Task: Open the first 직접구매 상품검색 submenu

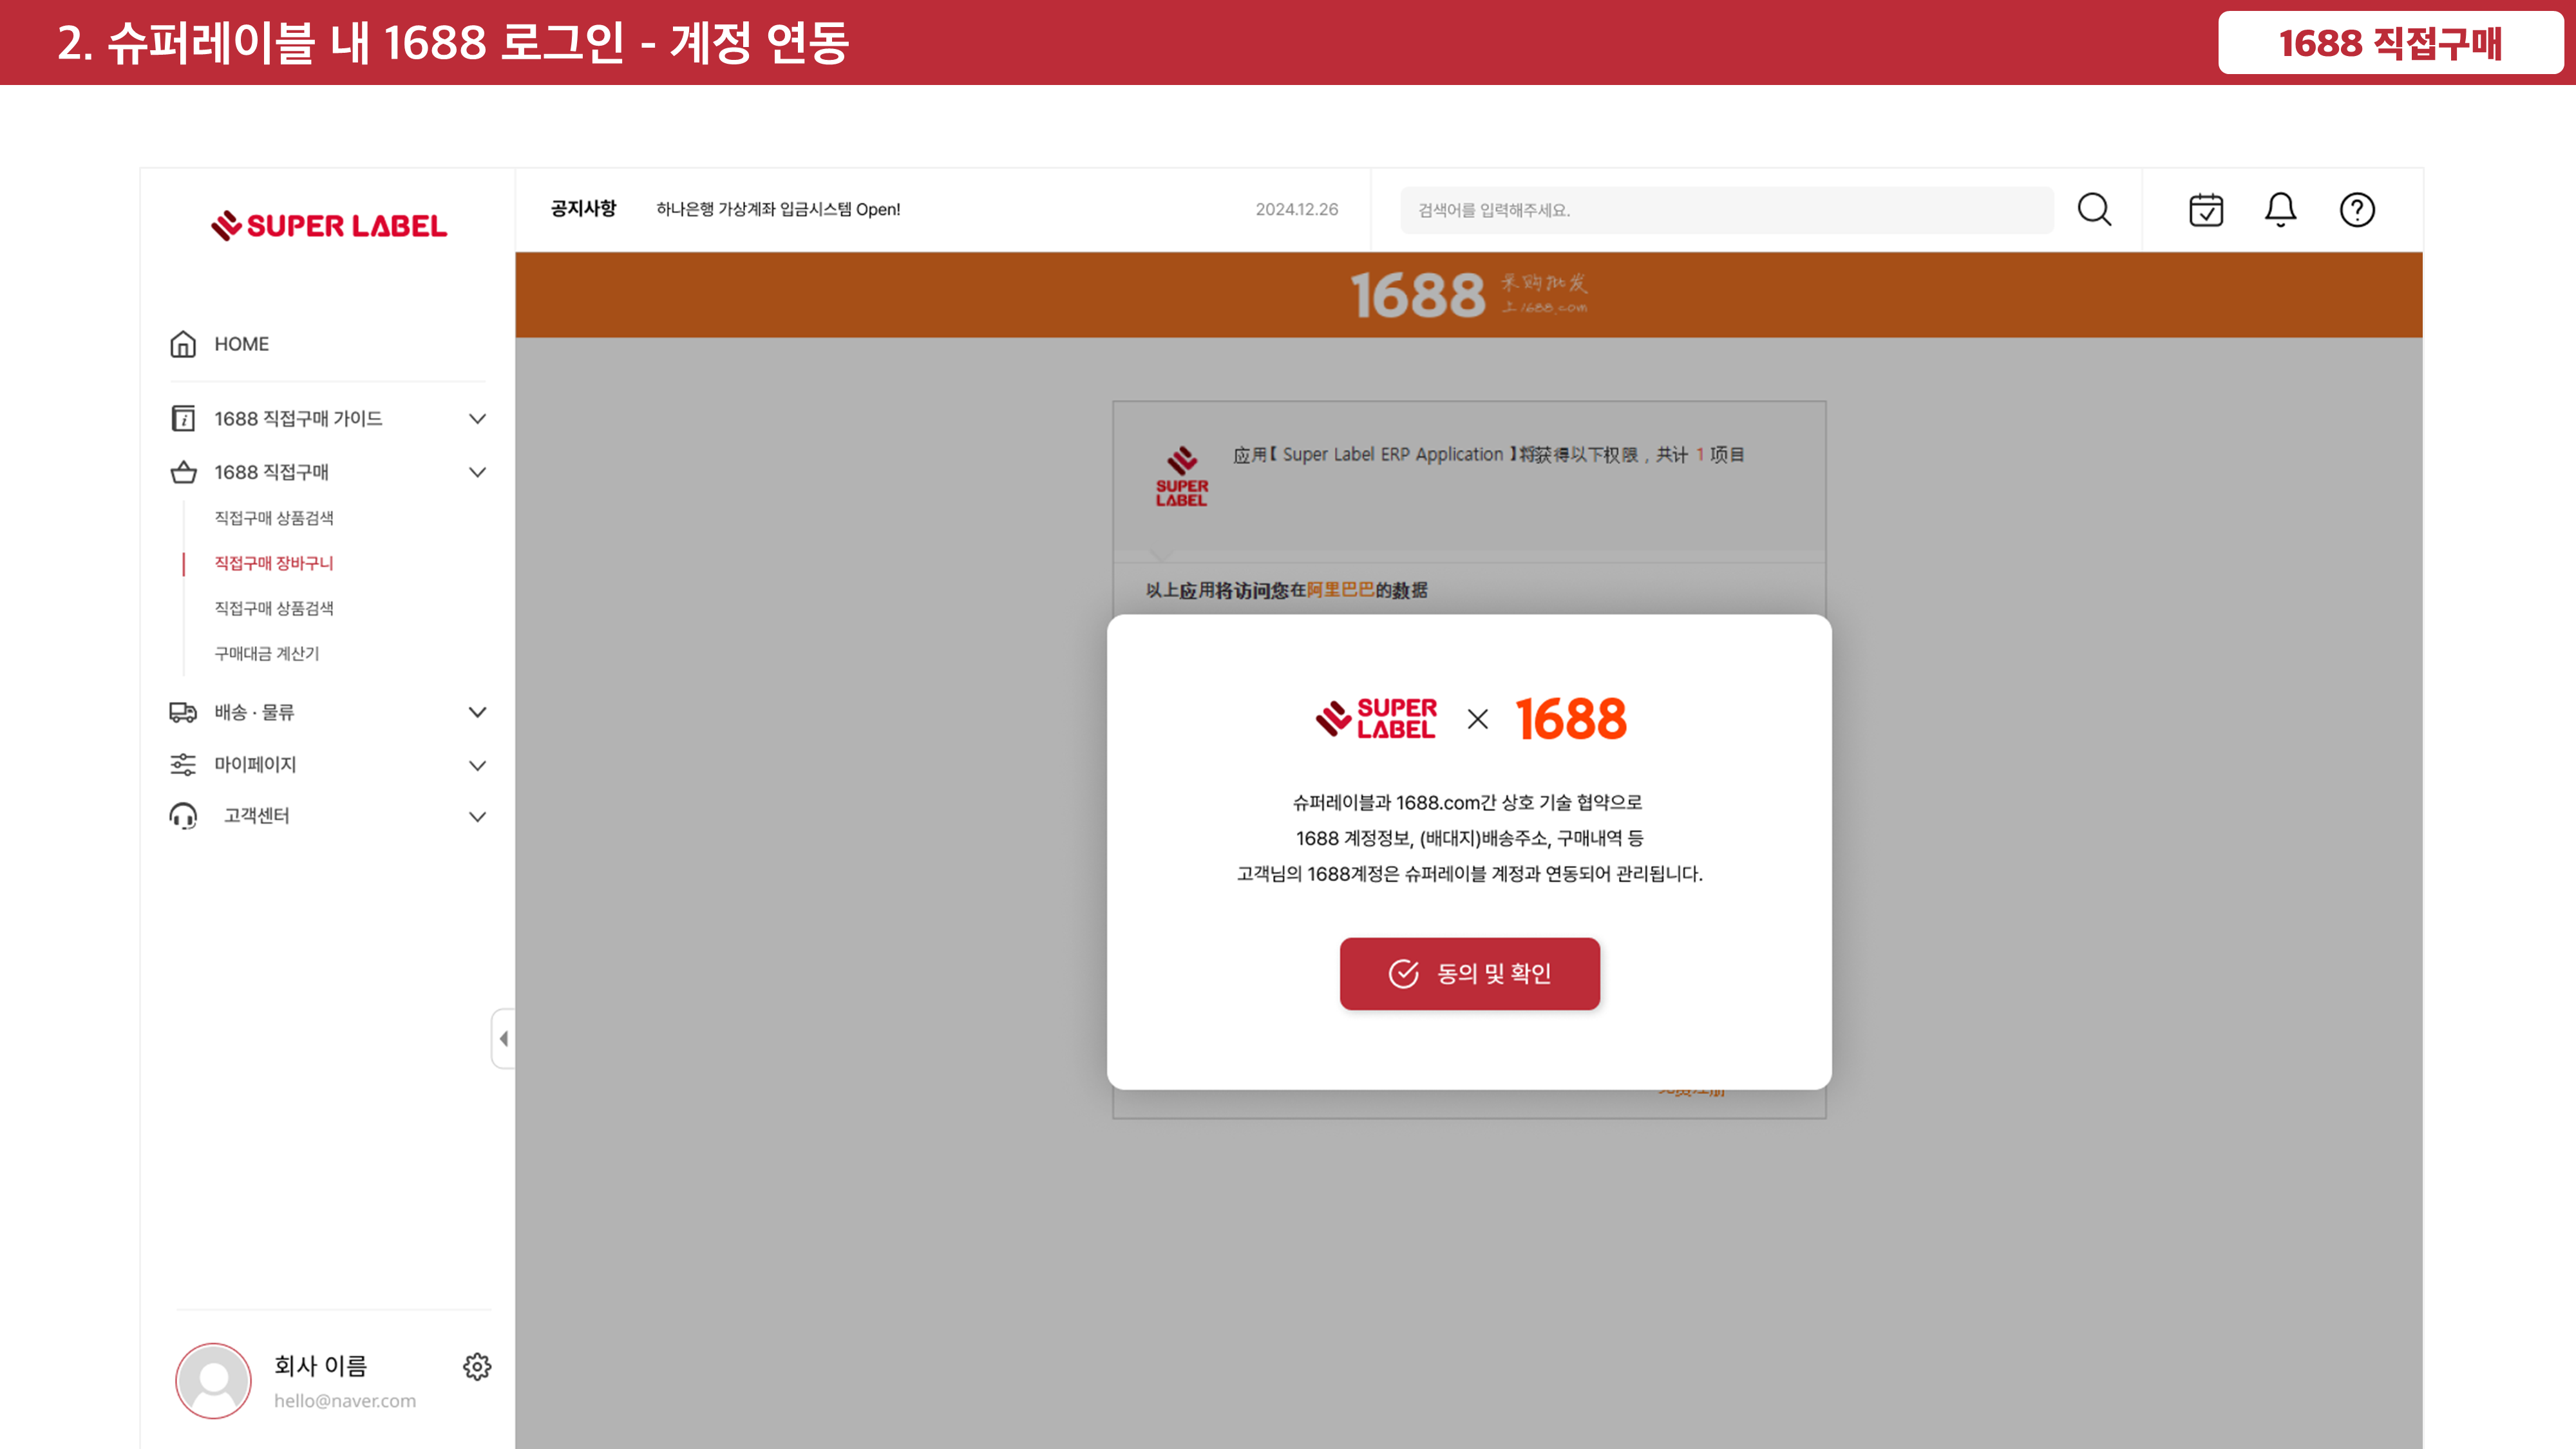Action: 274,518
